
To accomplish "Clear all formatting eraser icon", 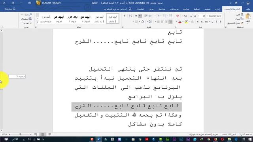I will pyautogui.click(x=177, y=16).
